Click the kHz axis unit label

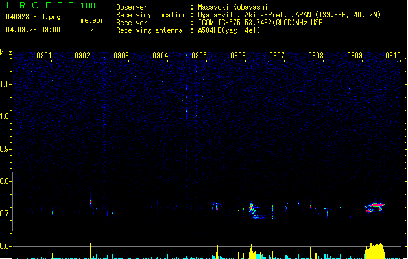click(x=6, y=52)
